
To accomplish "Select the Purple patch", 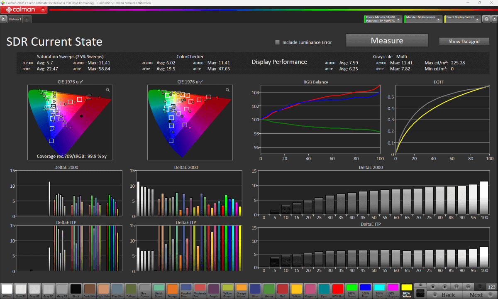I will tap(214, 290).
